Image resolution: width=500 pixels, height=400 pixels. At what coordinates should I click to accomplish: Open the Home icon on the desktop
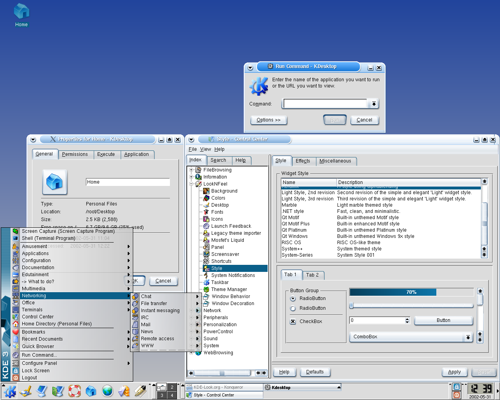coord(21,16)
